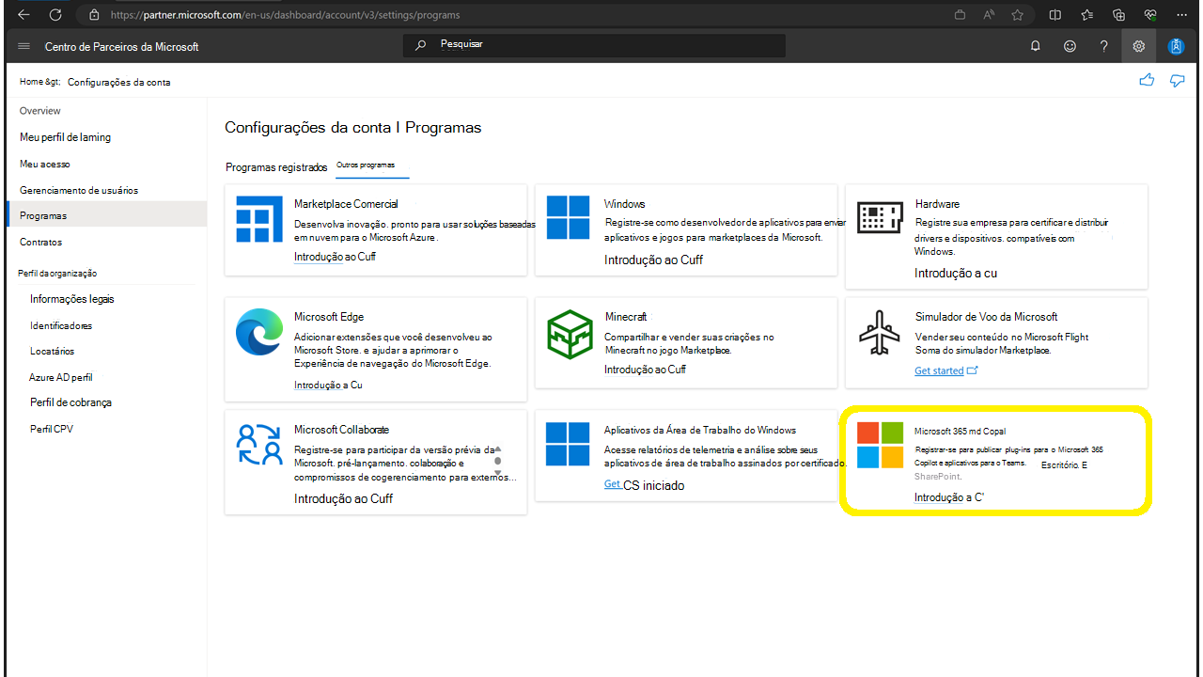This screenshot has width=1203, height=677.
Task: Reload page with browser refresh icon
Action: 55,15
